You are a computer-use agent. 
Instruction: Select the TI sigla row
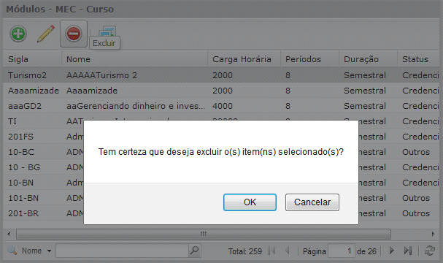pos(12,121)
